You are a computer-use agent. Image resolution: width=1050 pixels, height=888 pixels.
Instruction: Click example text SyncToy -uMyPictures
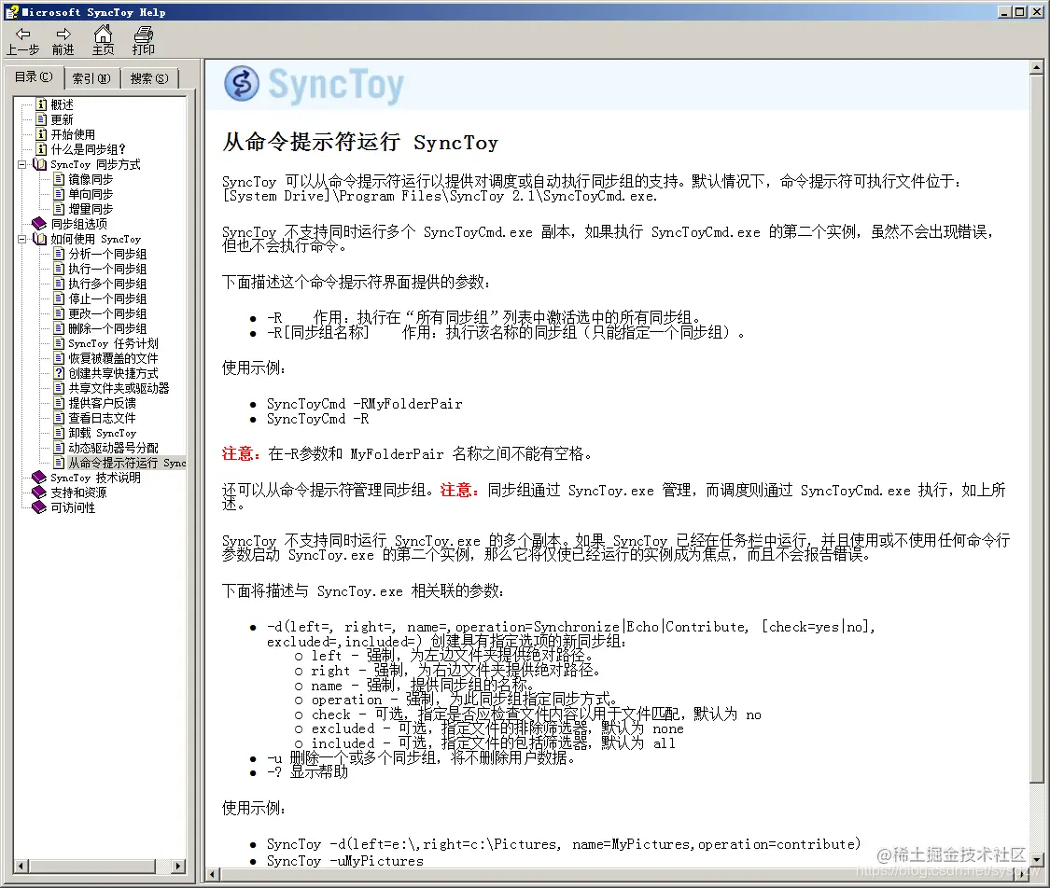[344, 861]
